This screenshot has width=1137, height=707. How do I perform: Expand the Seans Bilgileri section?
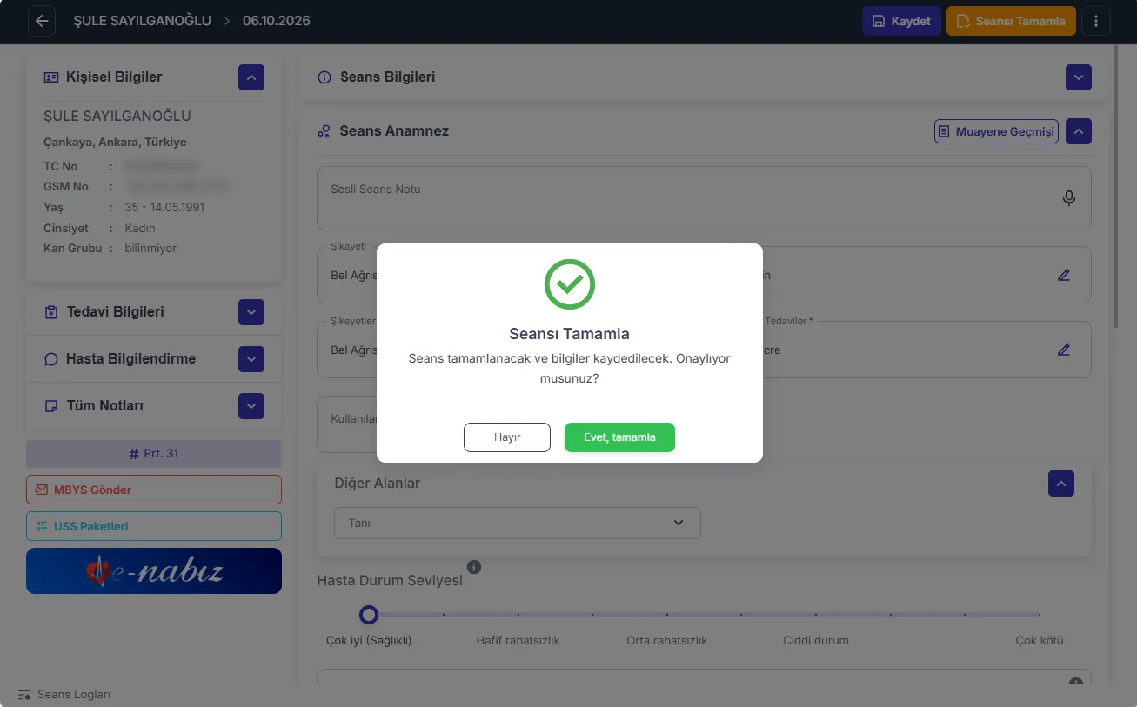[1079, 77]
